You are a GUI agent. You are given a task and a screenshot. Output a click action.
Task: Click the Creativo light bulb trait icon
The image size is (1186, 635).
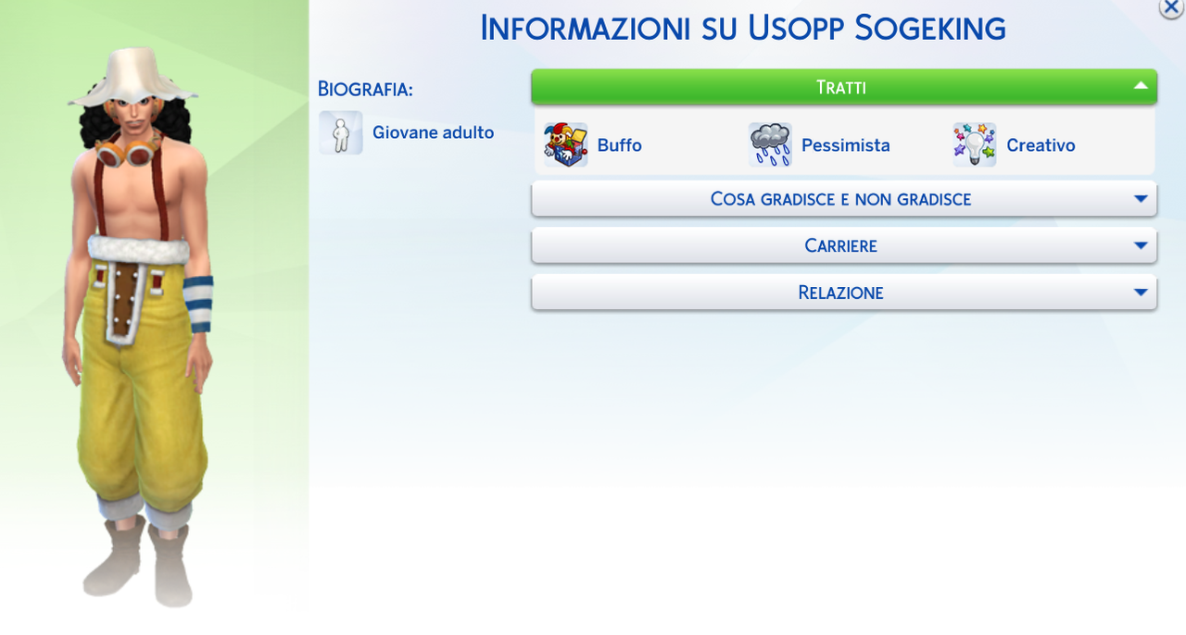975,144
